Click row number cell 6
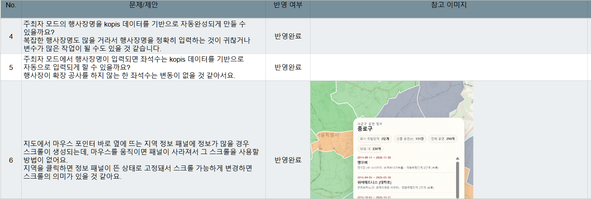The height and width of the screenshot is (199, 591). click(11, 160)
